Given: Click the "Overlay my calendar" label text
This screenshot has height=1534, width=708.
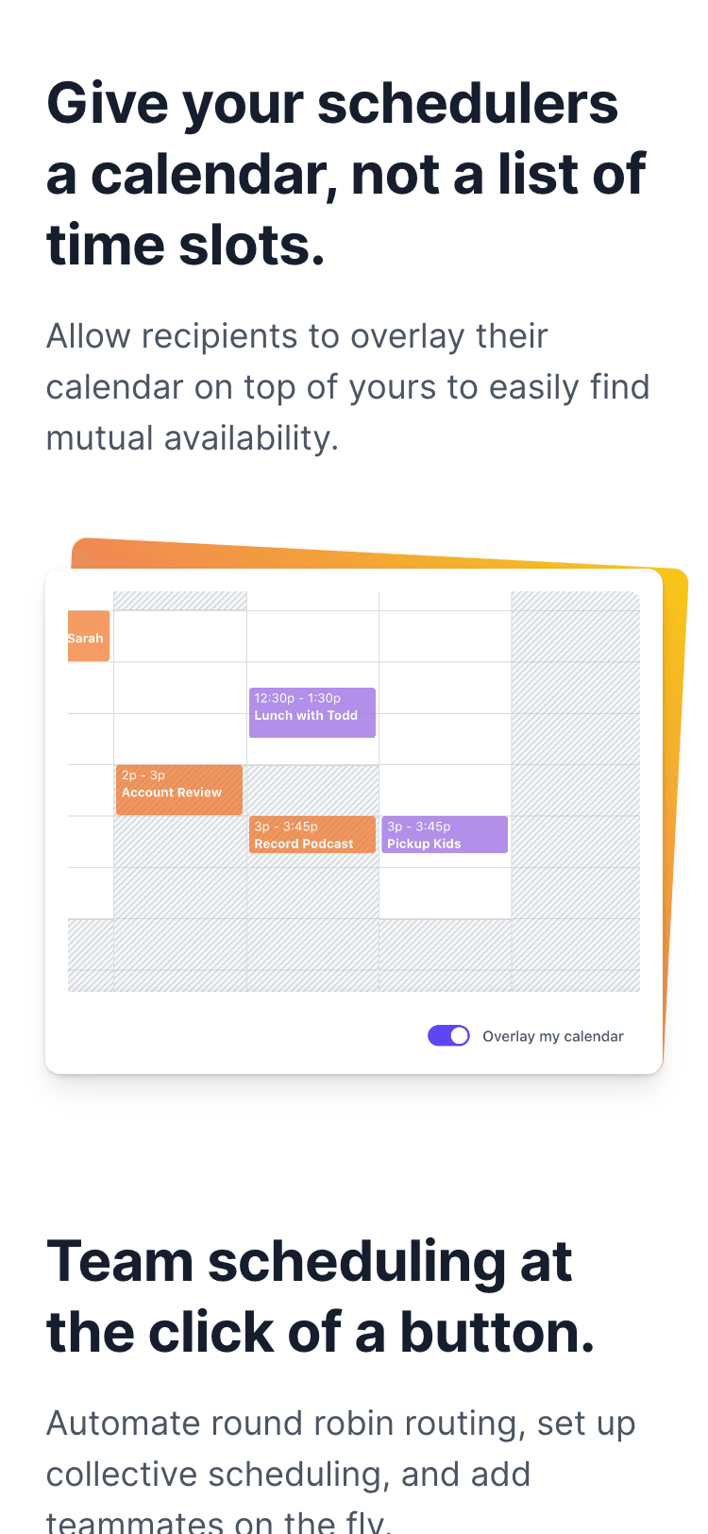Looking at the screenshot, I should (552, 1036).
